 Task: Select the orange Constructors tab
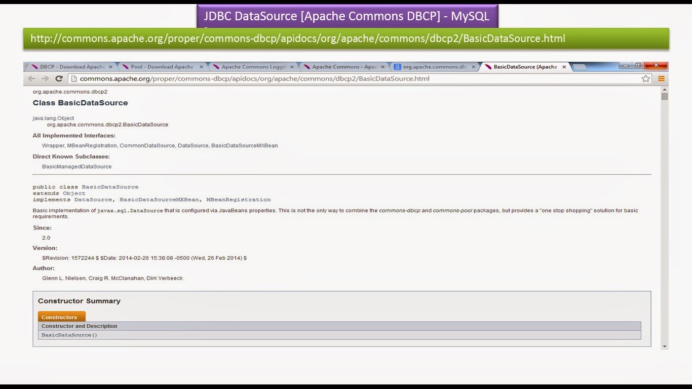pyautogui.click(x=61, y=317)
